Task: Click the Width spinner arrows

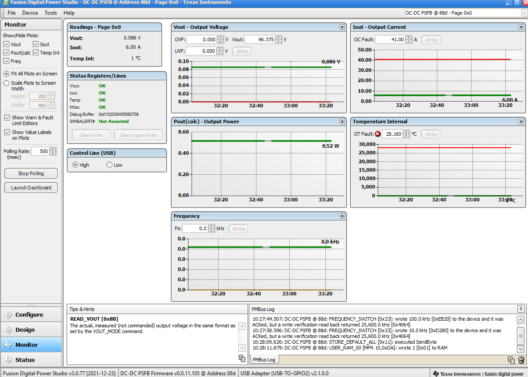Action: click(x=51, y=105)
